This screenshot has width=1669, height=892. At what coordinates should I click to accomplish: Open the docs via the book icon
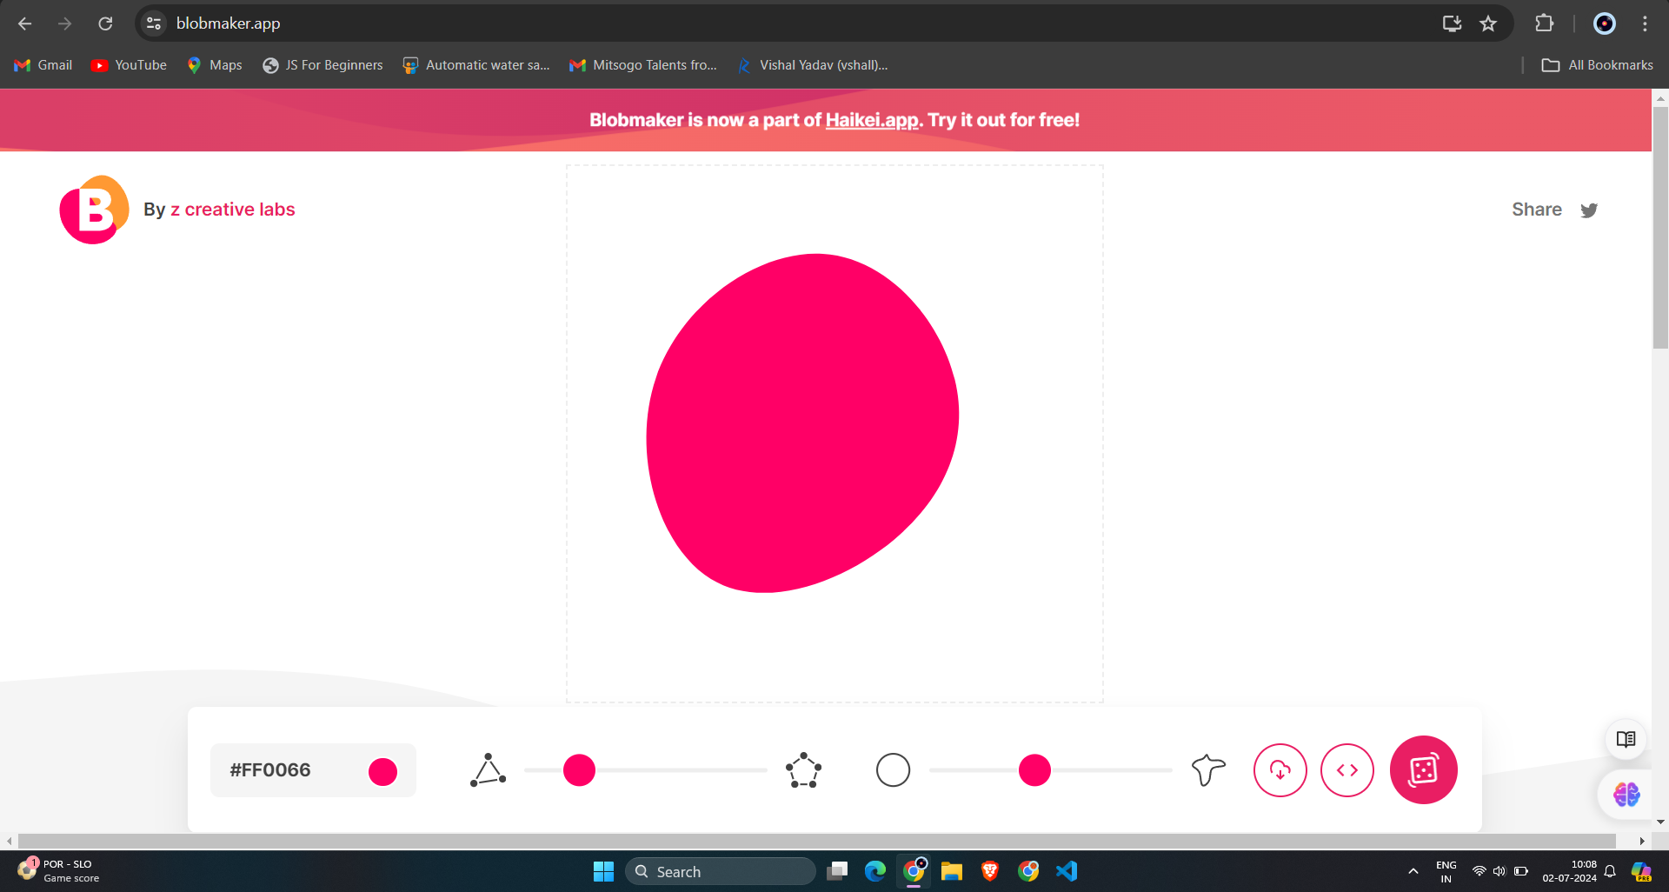[x=1625, y=739]
